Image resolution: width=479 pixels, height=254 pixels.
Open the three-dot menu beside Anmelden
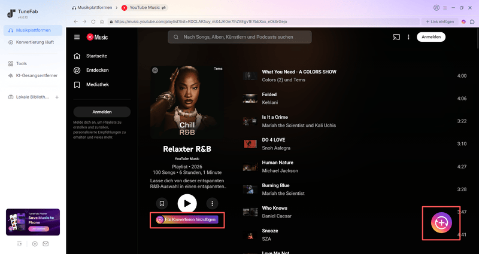coord(408,37)
